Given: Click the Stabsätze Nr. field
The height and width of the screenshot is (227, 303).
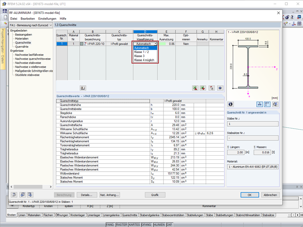Looking at the screenshot, I should click(x=253, y=138).
